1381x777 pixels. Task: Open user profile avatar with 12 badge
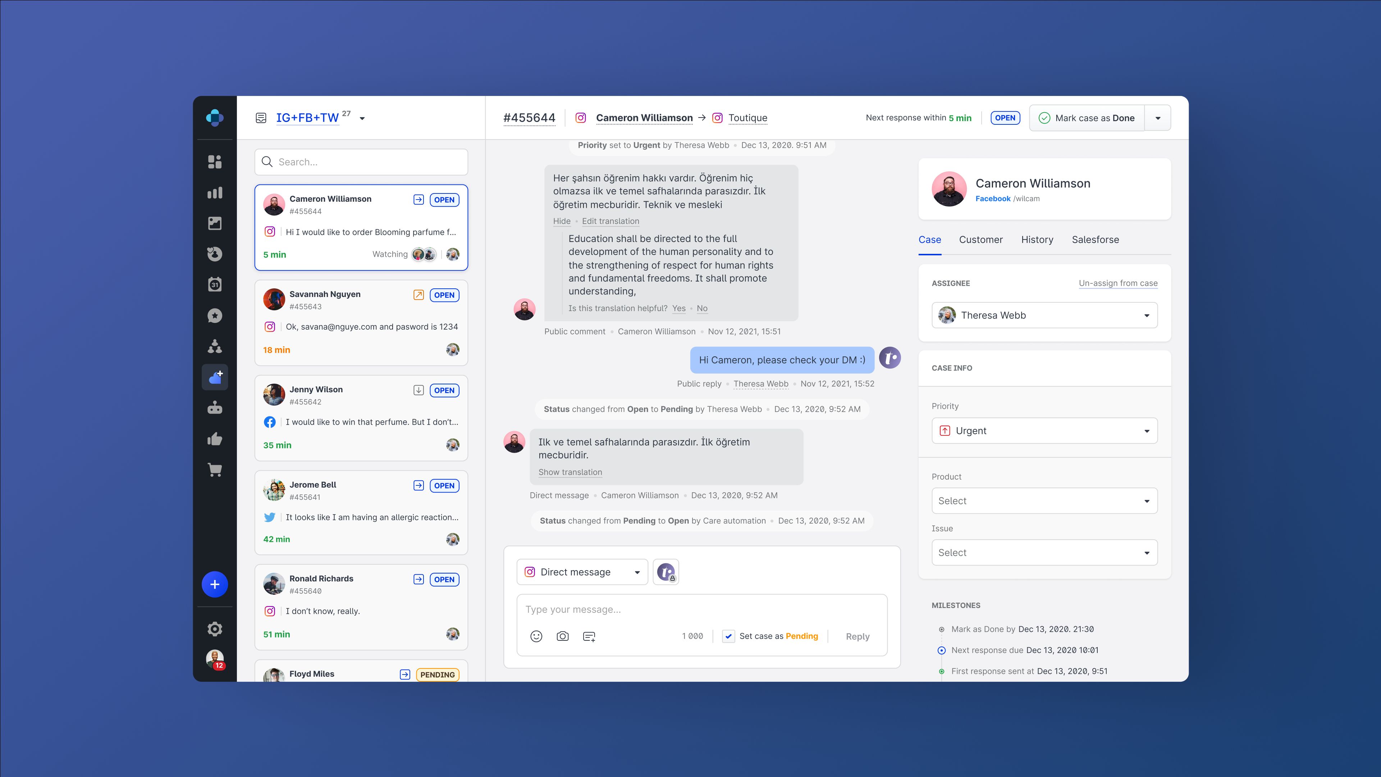(215, 659)
